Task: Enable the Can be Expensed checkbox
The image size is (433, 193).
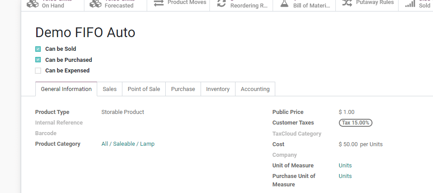Action: coord(38,71)
